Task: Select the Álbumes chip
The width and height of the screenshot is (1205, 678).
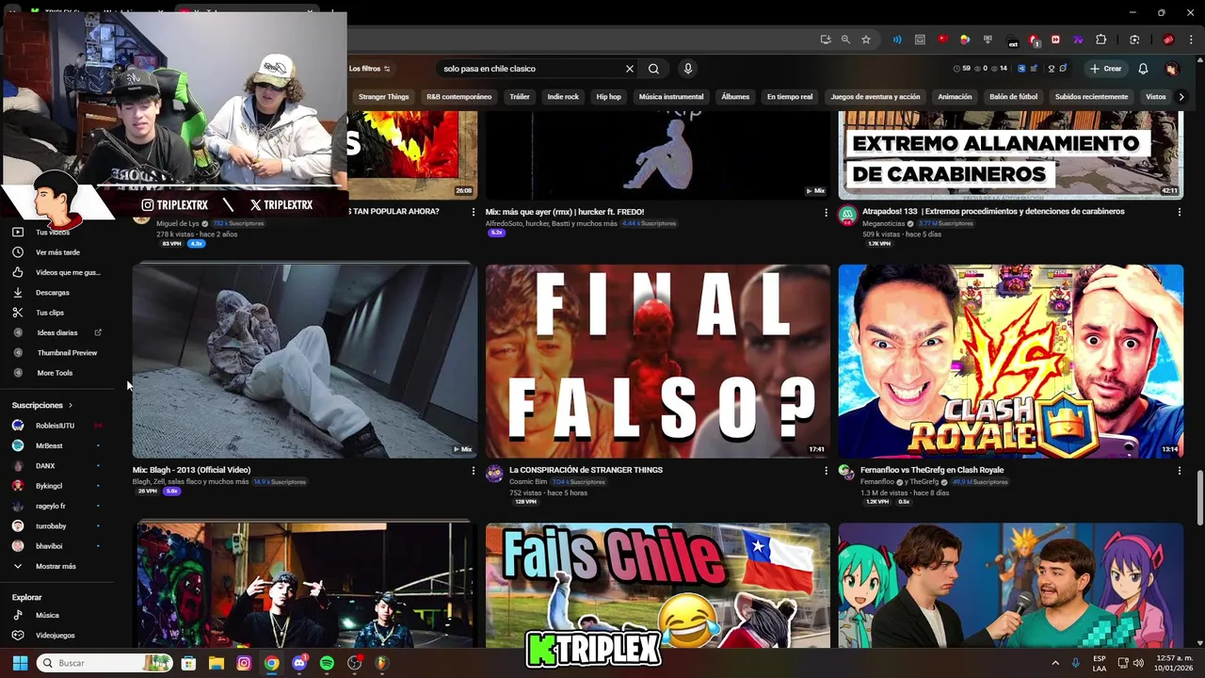Action: (x=735, y=97)
